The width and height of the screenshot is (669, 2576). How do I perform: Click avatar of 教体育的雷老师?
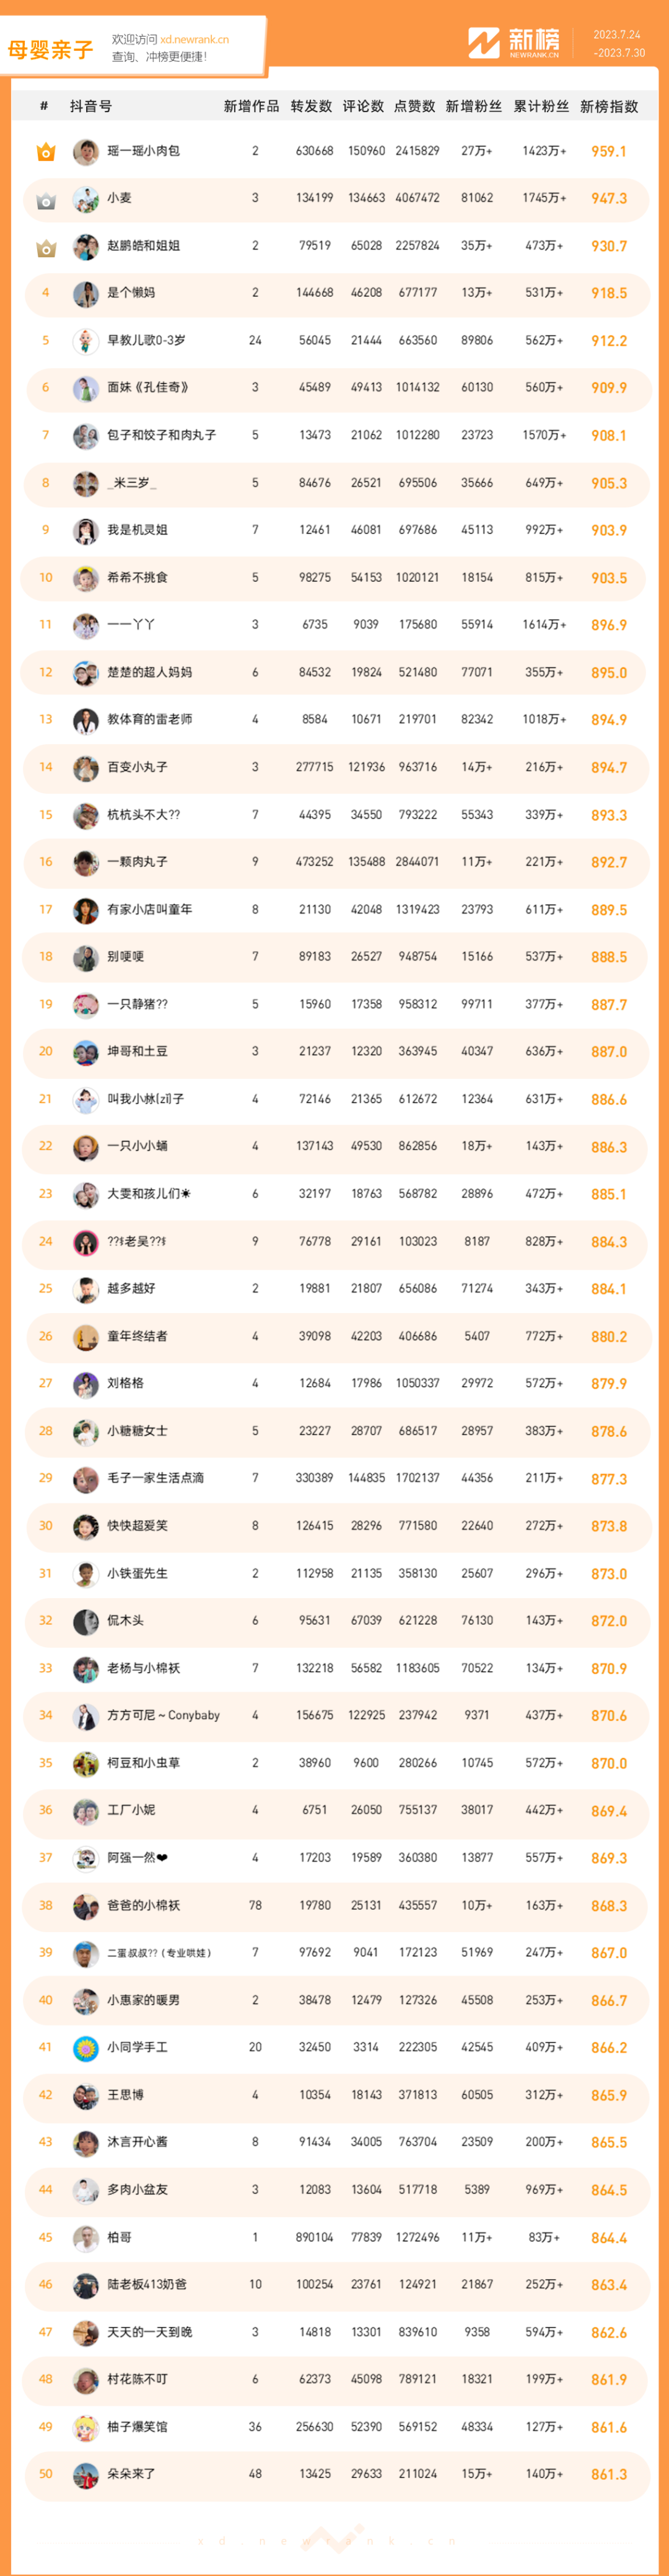[x=86, y=720]
